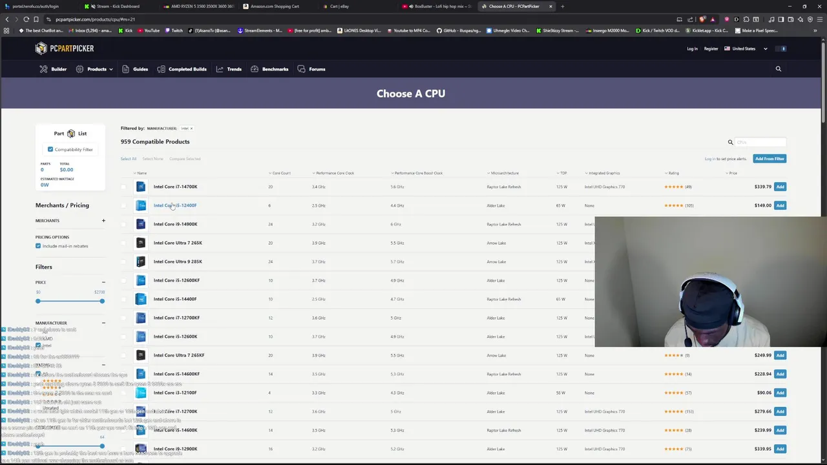Click the Benchmarks icon
This screenshot has width=827, height=465.
pyautogui.click(x=255, y=69)
